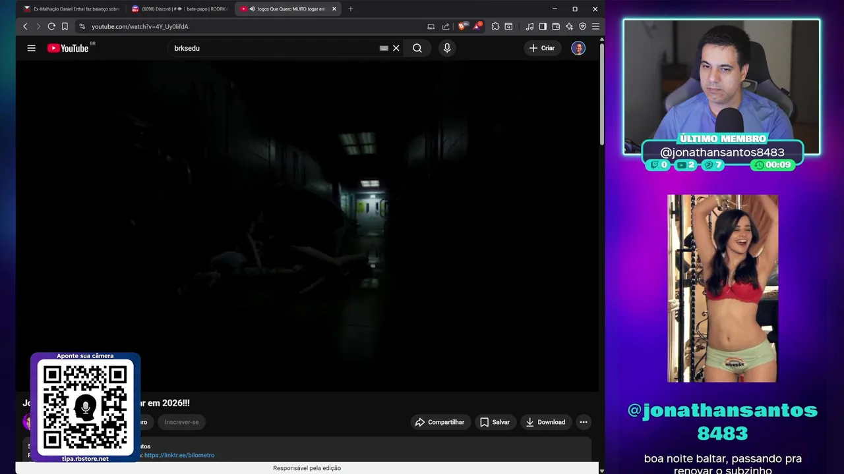
Task: Click the QR code overlay image
Action: [85, 408]
